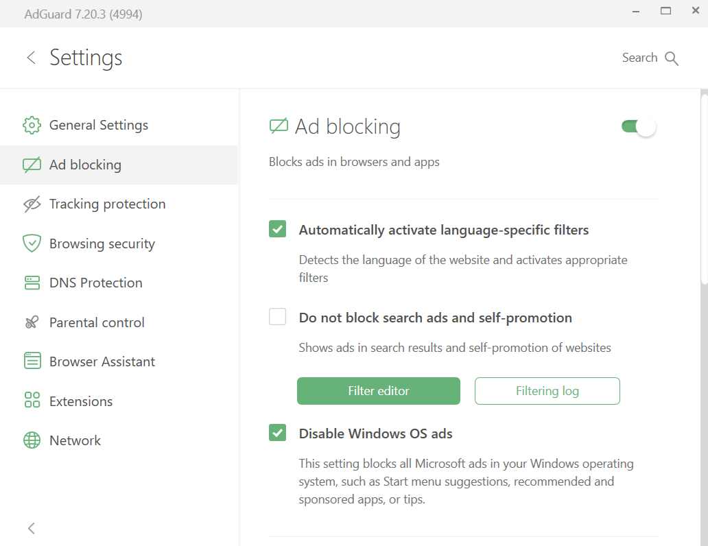The image size is (708, 546).
Task: Switch to the Browsing security section
Action: [x=119, y=244]
